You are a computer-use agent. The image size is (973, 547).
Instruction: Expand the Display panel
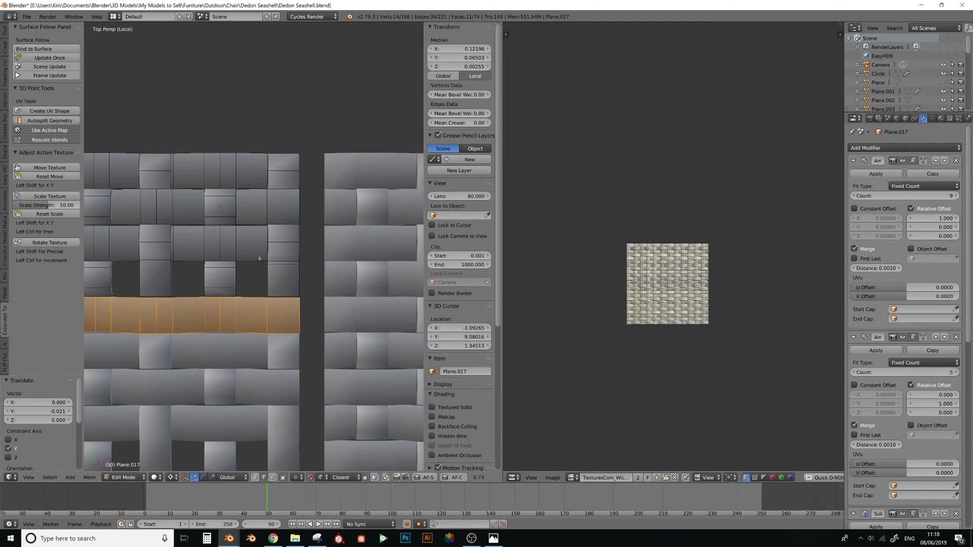tap(430, 384)
